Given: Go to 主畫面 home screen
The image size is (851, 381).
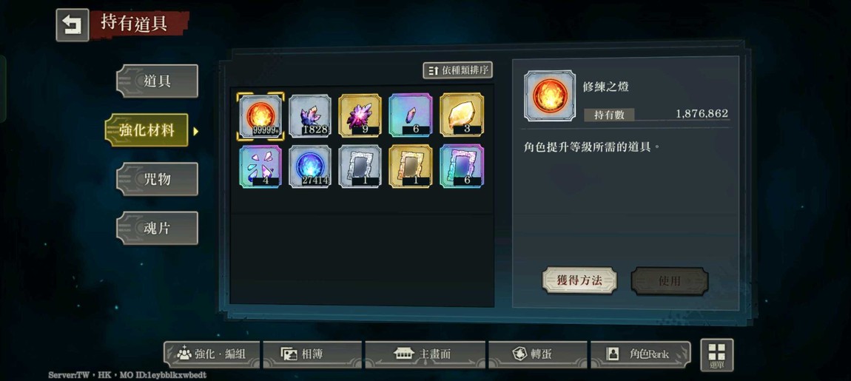Looking at the screenshot, I should (x=425, y=354).
